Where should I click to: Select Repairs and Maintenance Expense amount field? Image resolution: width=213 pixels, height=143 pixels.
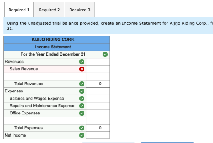point(98,106)
